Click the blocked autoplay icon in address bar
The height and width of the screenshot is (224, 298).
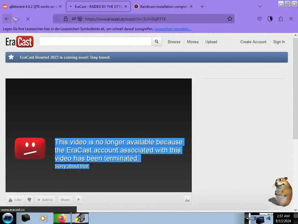coord(80,19)
